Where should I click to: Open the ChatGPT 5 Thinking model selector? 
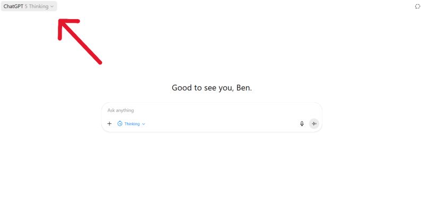[29, 6]
